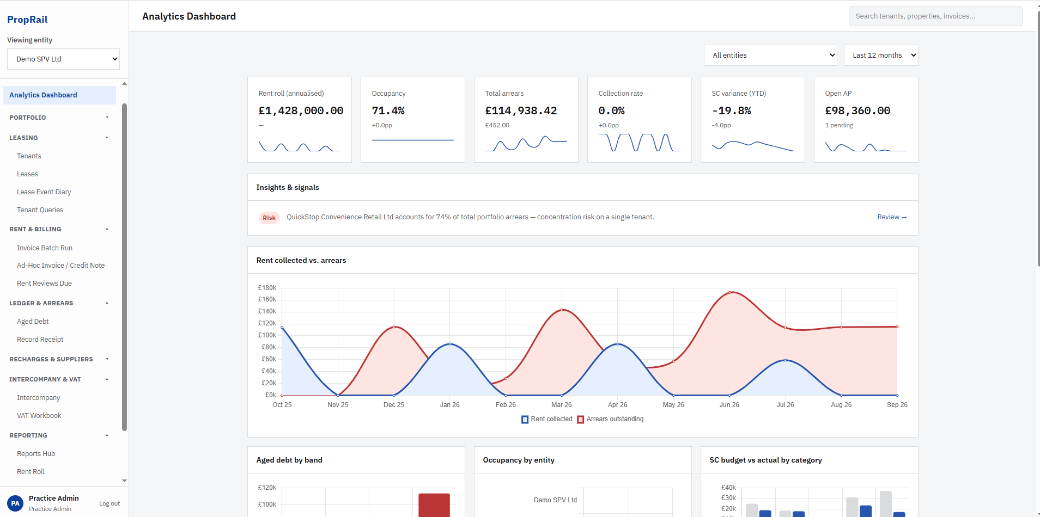Open the Viewing entity Demo SPV Ltd dropdown
Viewport: 1040px width, 517px height.
click(x=63, y=59)
